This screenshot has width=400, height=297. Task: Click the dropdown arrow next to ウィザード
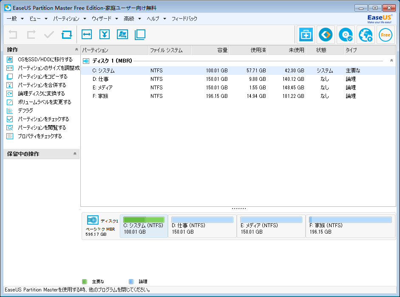pos(116,19)
